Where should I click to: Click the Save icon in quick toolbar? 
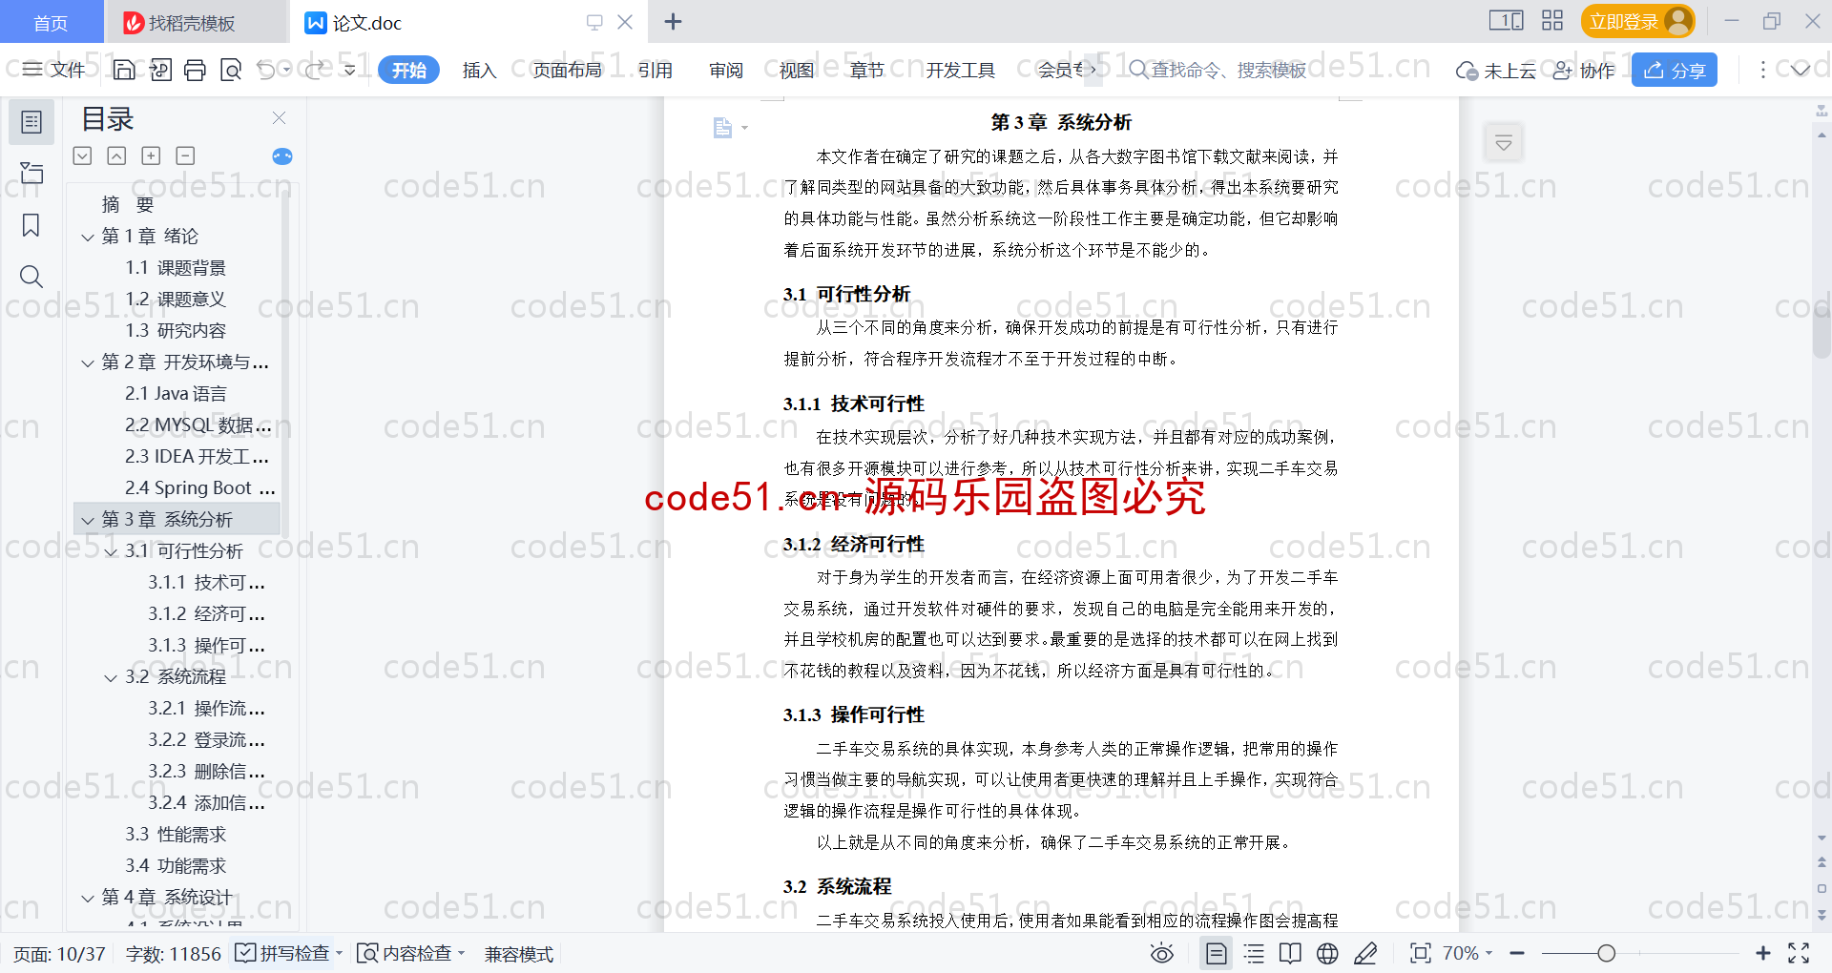click(124, 70)
